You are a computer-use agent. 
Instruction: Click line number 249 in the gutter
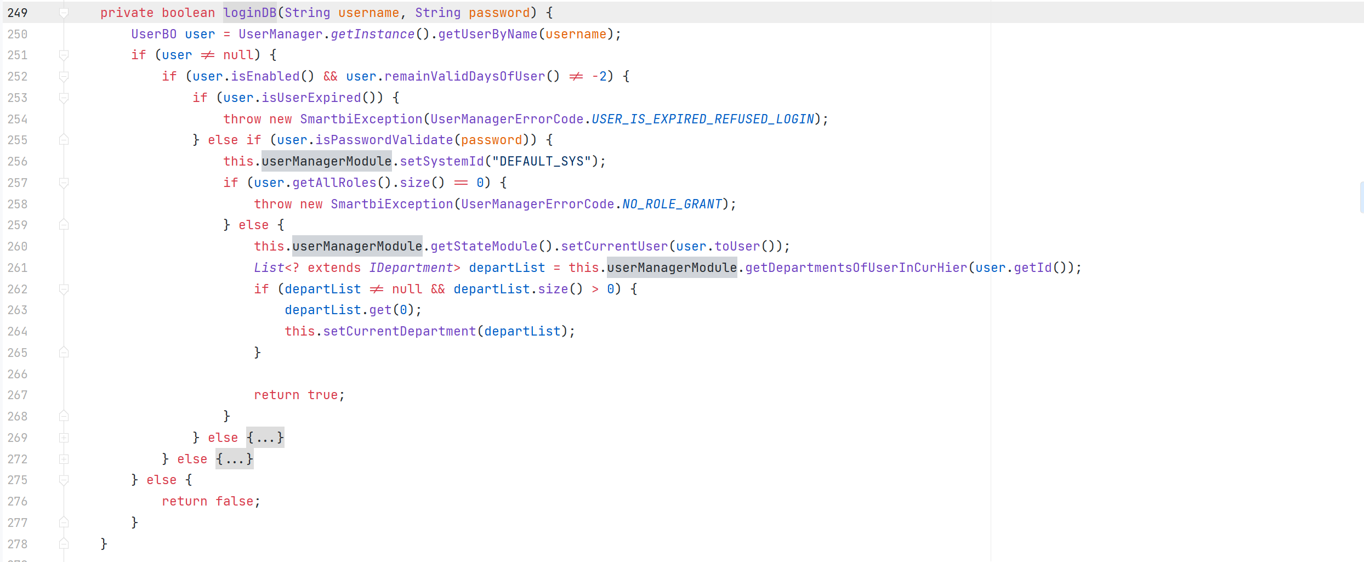[18, 13]
